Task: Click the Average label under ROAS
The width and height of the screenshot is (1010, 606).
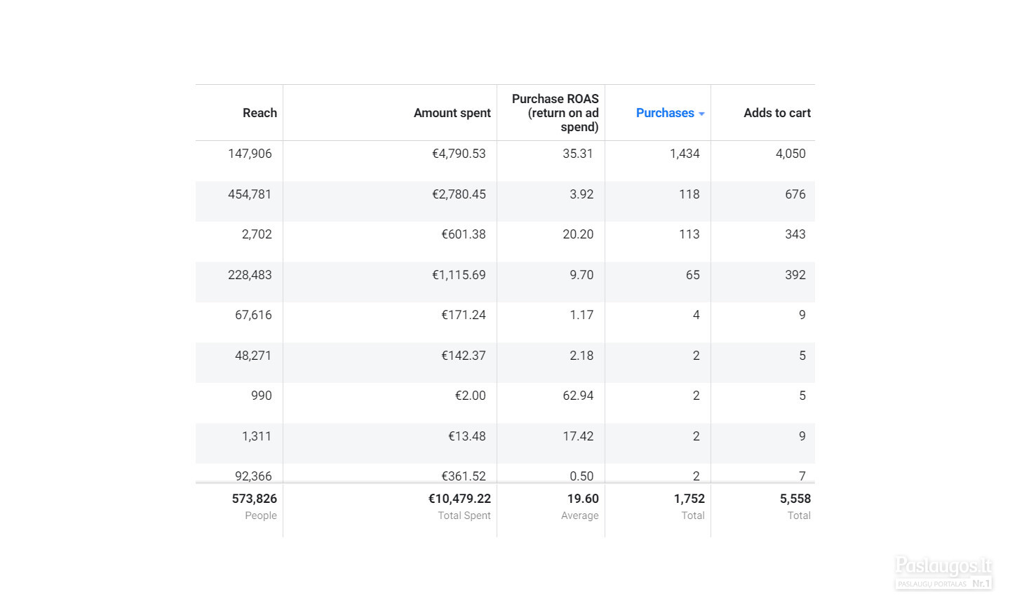Action: (x=580, y=516)
